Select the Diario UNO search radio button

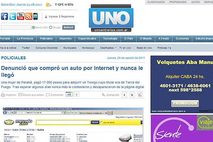point(33,27)
